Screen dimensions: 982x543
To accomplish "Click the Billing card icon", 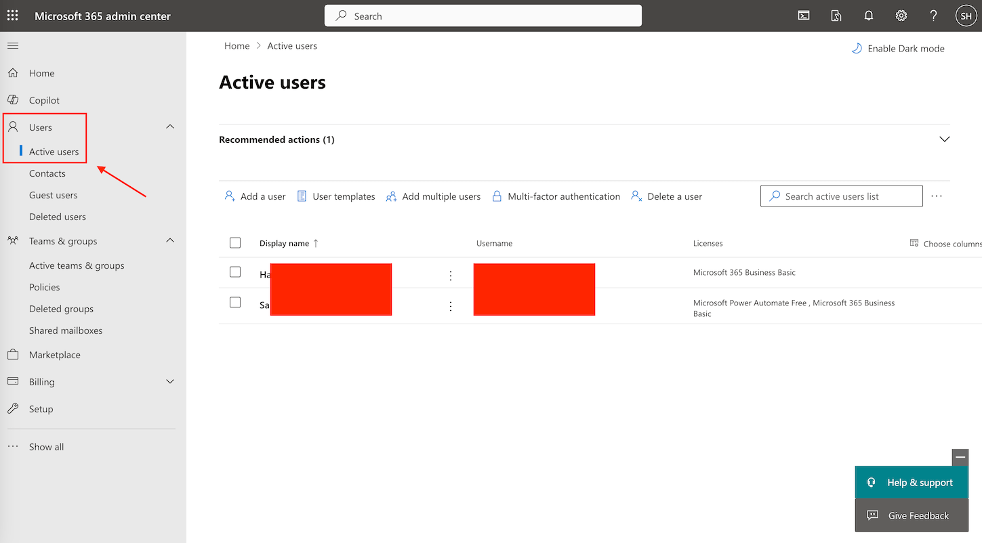I will (13, 381).
